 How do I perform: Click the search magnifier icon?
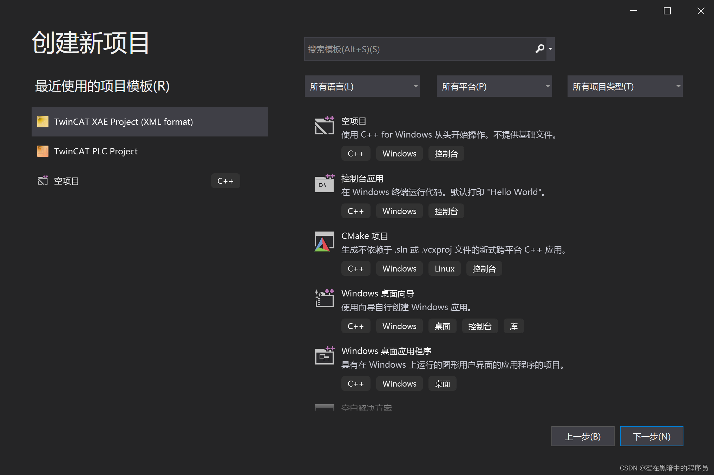(x=539, y=49)
